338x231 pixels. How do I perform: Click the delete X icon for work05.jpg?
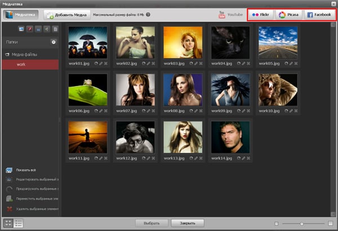[295, 63]
